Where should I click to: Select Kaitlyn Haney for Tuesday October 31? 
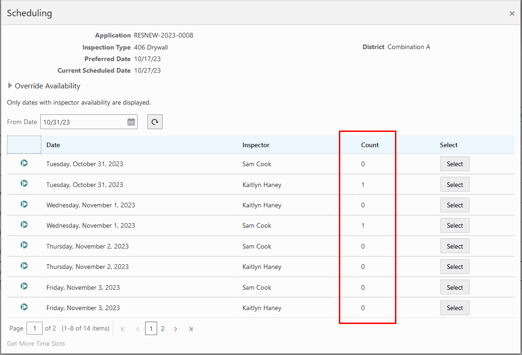coord(455,185)
